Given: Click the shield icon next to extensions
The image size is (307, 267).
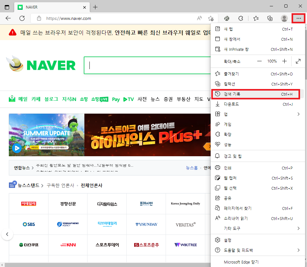Looking at the screenshot, I should (x=227, y=18).
